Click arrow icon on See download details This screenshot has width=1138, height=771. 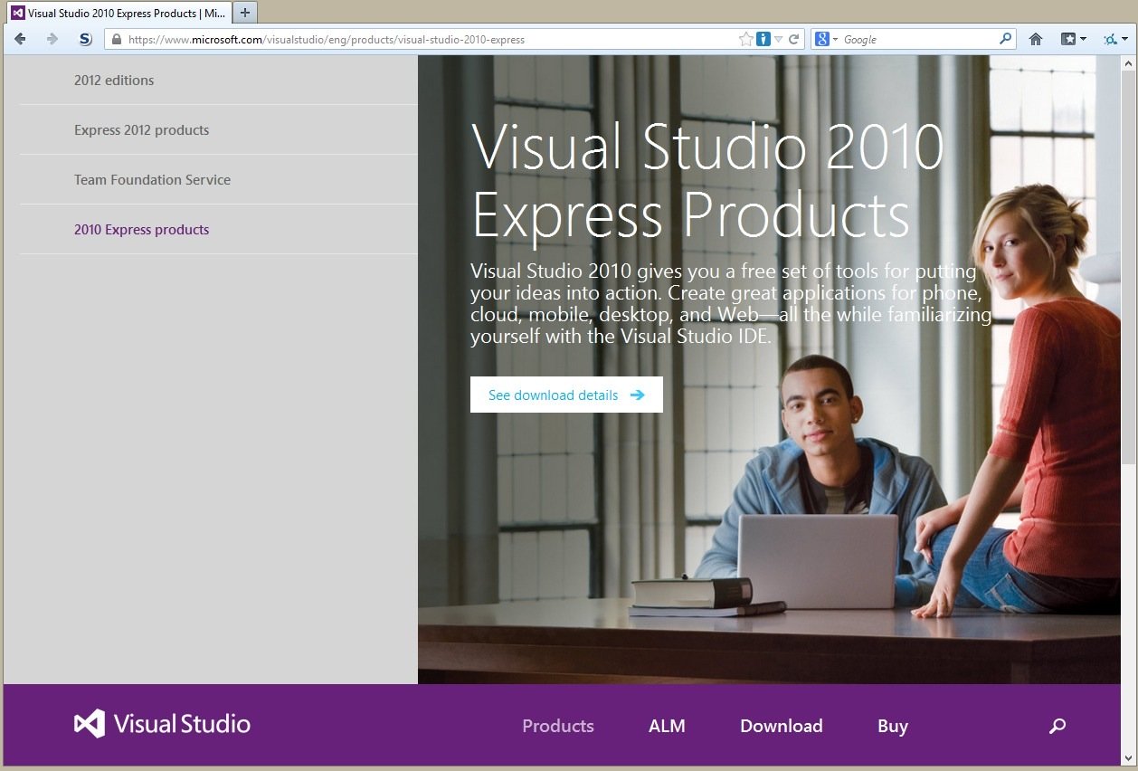point(638,395)
